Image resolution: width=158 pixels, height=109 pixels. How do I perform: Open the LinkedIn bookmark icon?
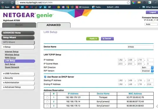45,7
